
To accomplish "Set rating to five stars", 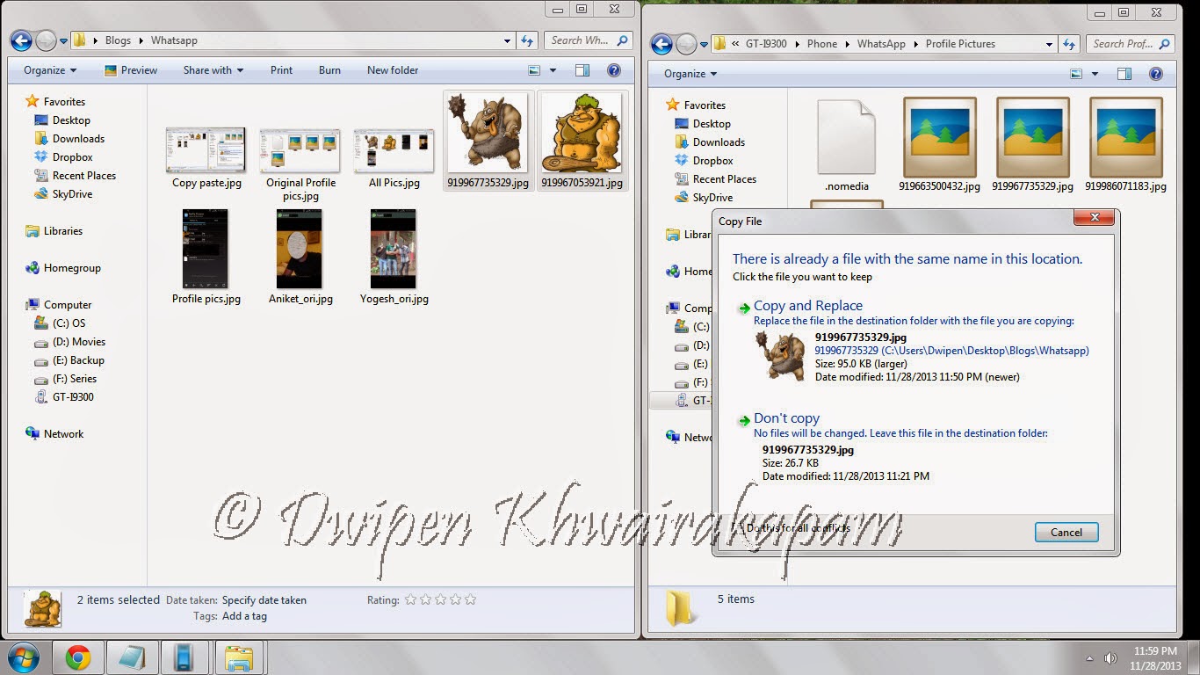I will pos(470,599).
